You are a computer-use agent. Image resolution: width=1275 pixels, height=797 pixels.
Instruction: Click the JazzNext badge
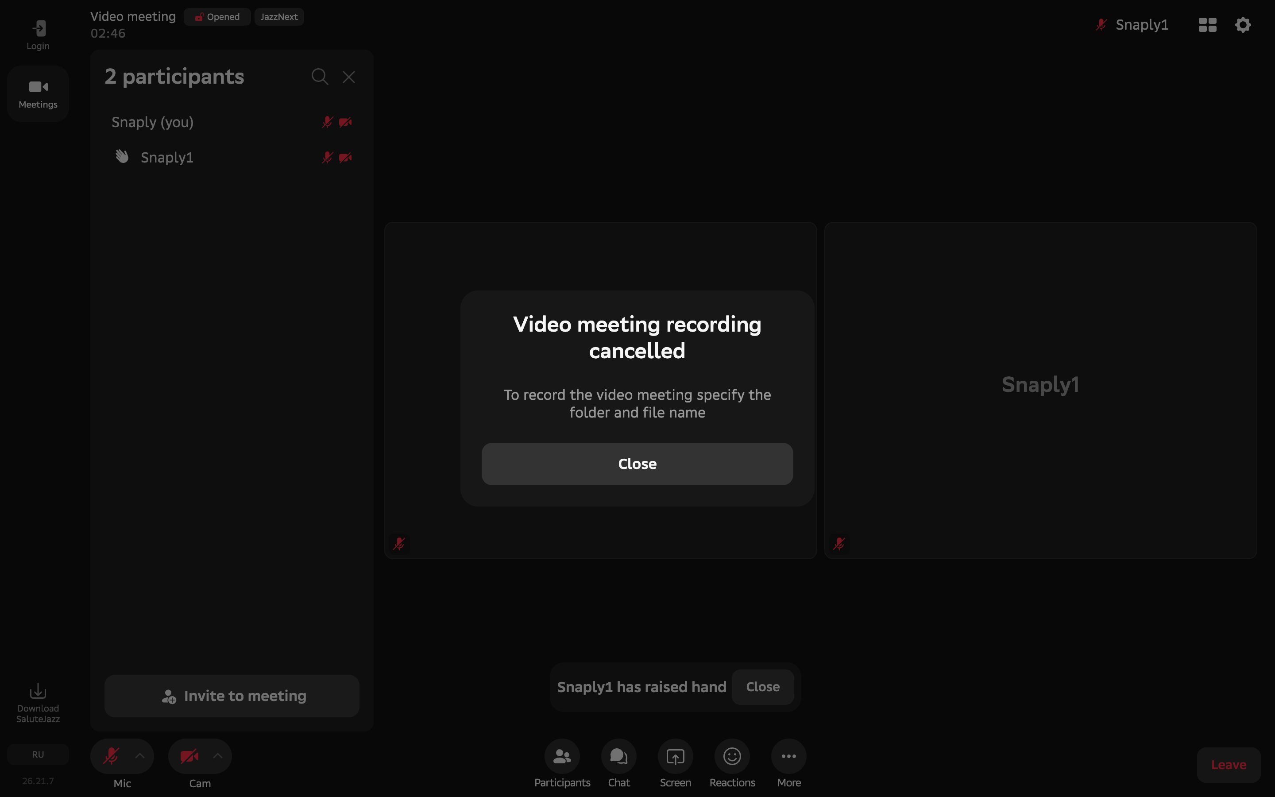tap(279, 17)
